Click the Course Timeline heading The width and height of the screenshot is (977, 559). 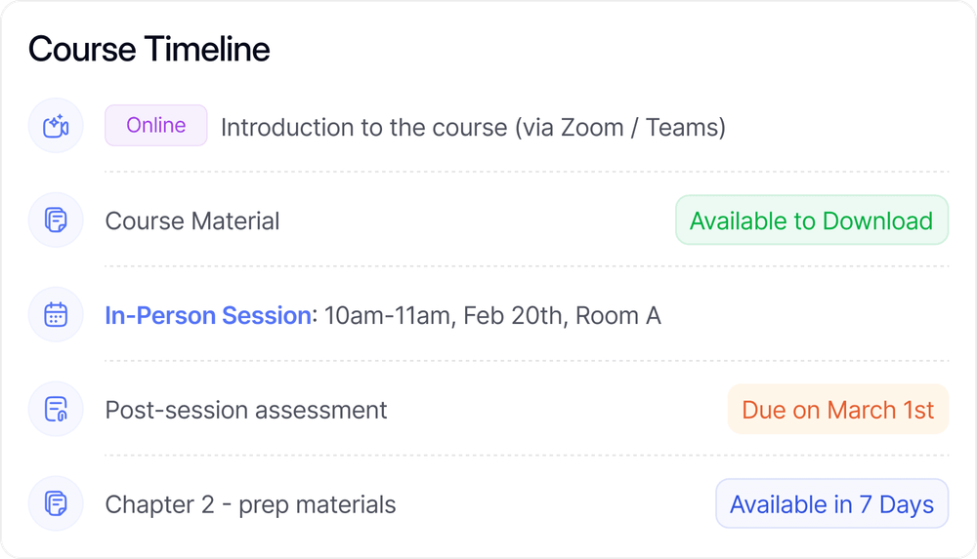tap(149, 49)
